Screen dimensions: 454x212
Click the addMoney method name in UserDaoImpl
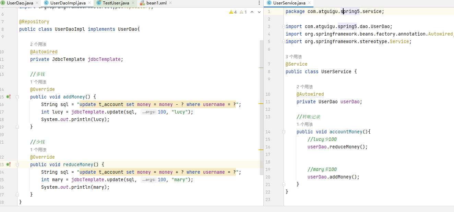pos(74,97)
